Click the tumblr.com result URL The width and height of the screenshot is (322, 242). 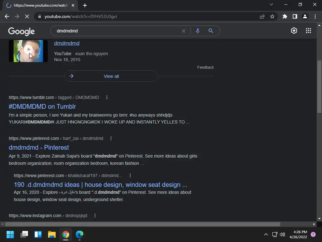(54, 97)
